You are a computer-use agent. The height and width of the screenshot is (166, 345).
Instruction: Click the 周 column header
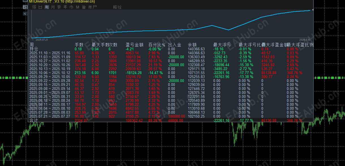click(32, 45)
